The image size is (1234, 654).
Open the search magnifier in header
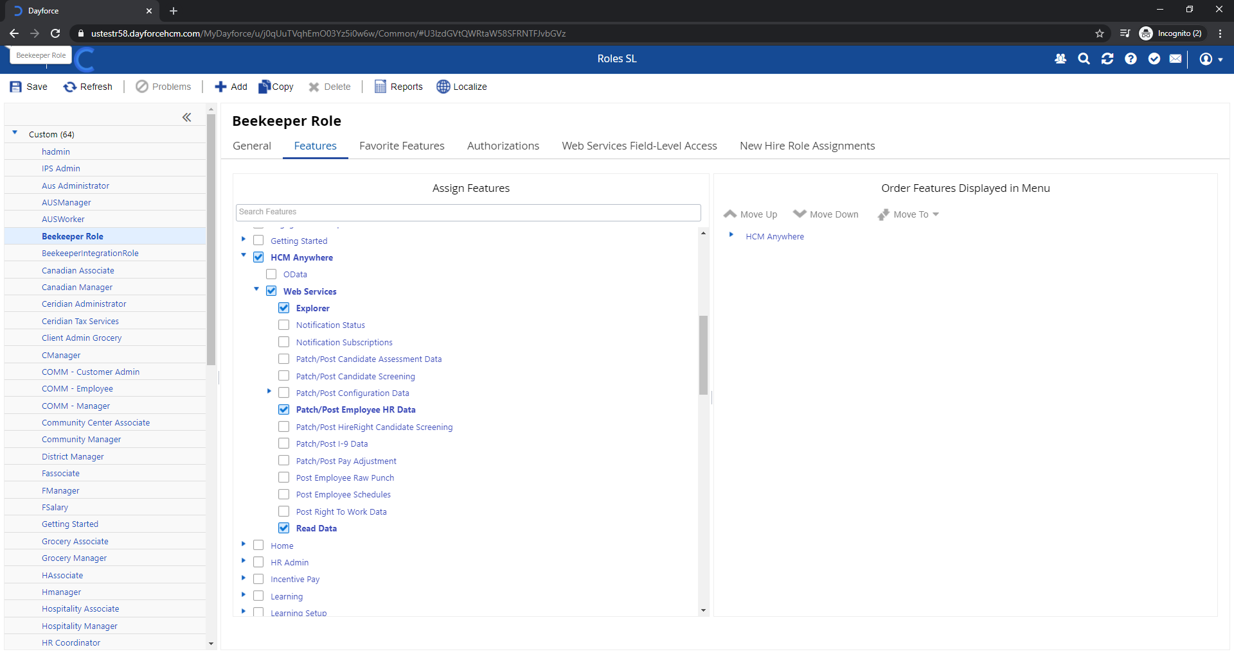[1084, 58]
